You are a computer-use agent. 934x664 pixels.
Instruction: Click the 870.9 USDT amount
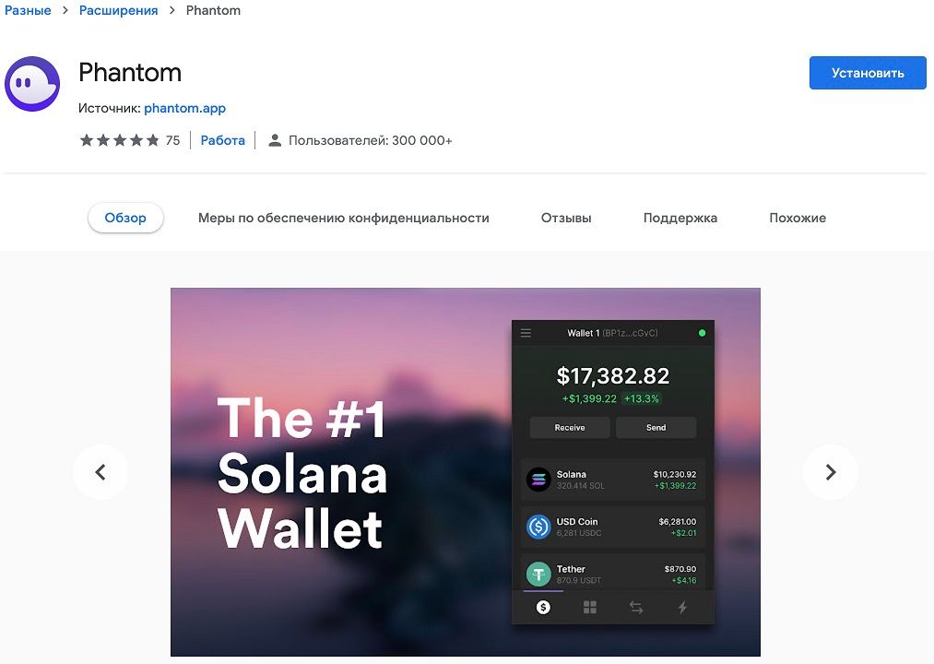(578, 581)
